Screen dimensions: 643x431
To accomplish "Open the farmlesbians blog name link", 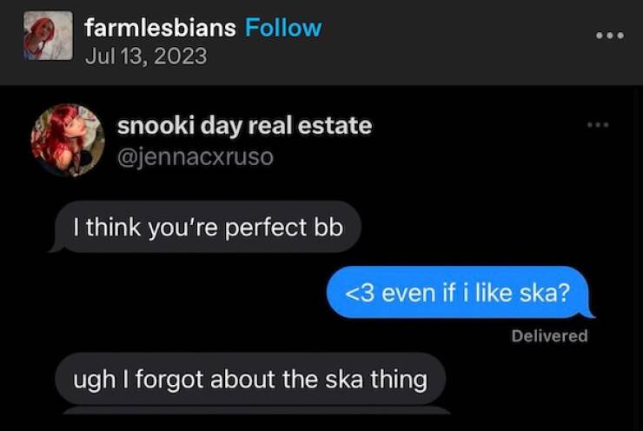I will [160, 28].
